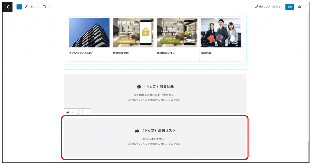
Task: Click the プレビュー preview link
Action: pyautogui.click(x=277, y=7)
